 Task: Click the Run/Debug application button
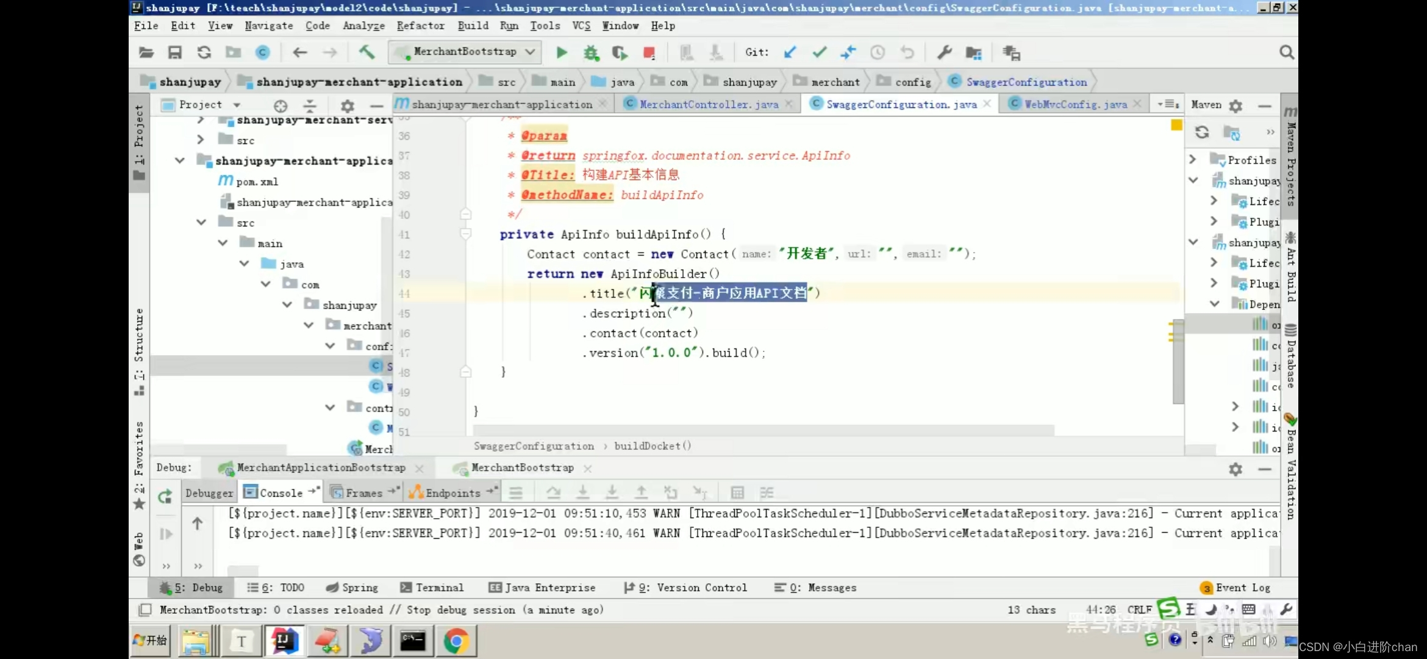point(562,52)
